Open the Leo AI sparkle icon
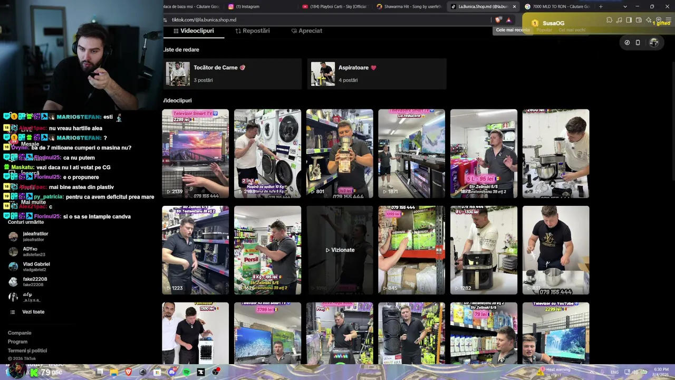Image resolution: width=675 pixels, height=380 pixels. (x=649, y=20)
